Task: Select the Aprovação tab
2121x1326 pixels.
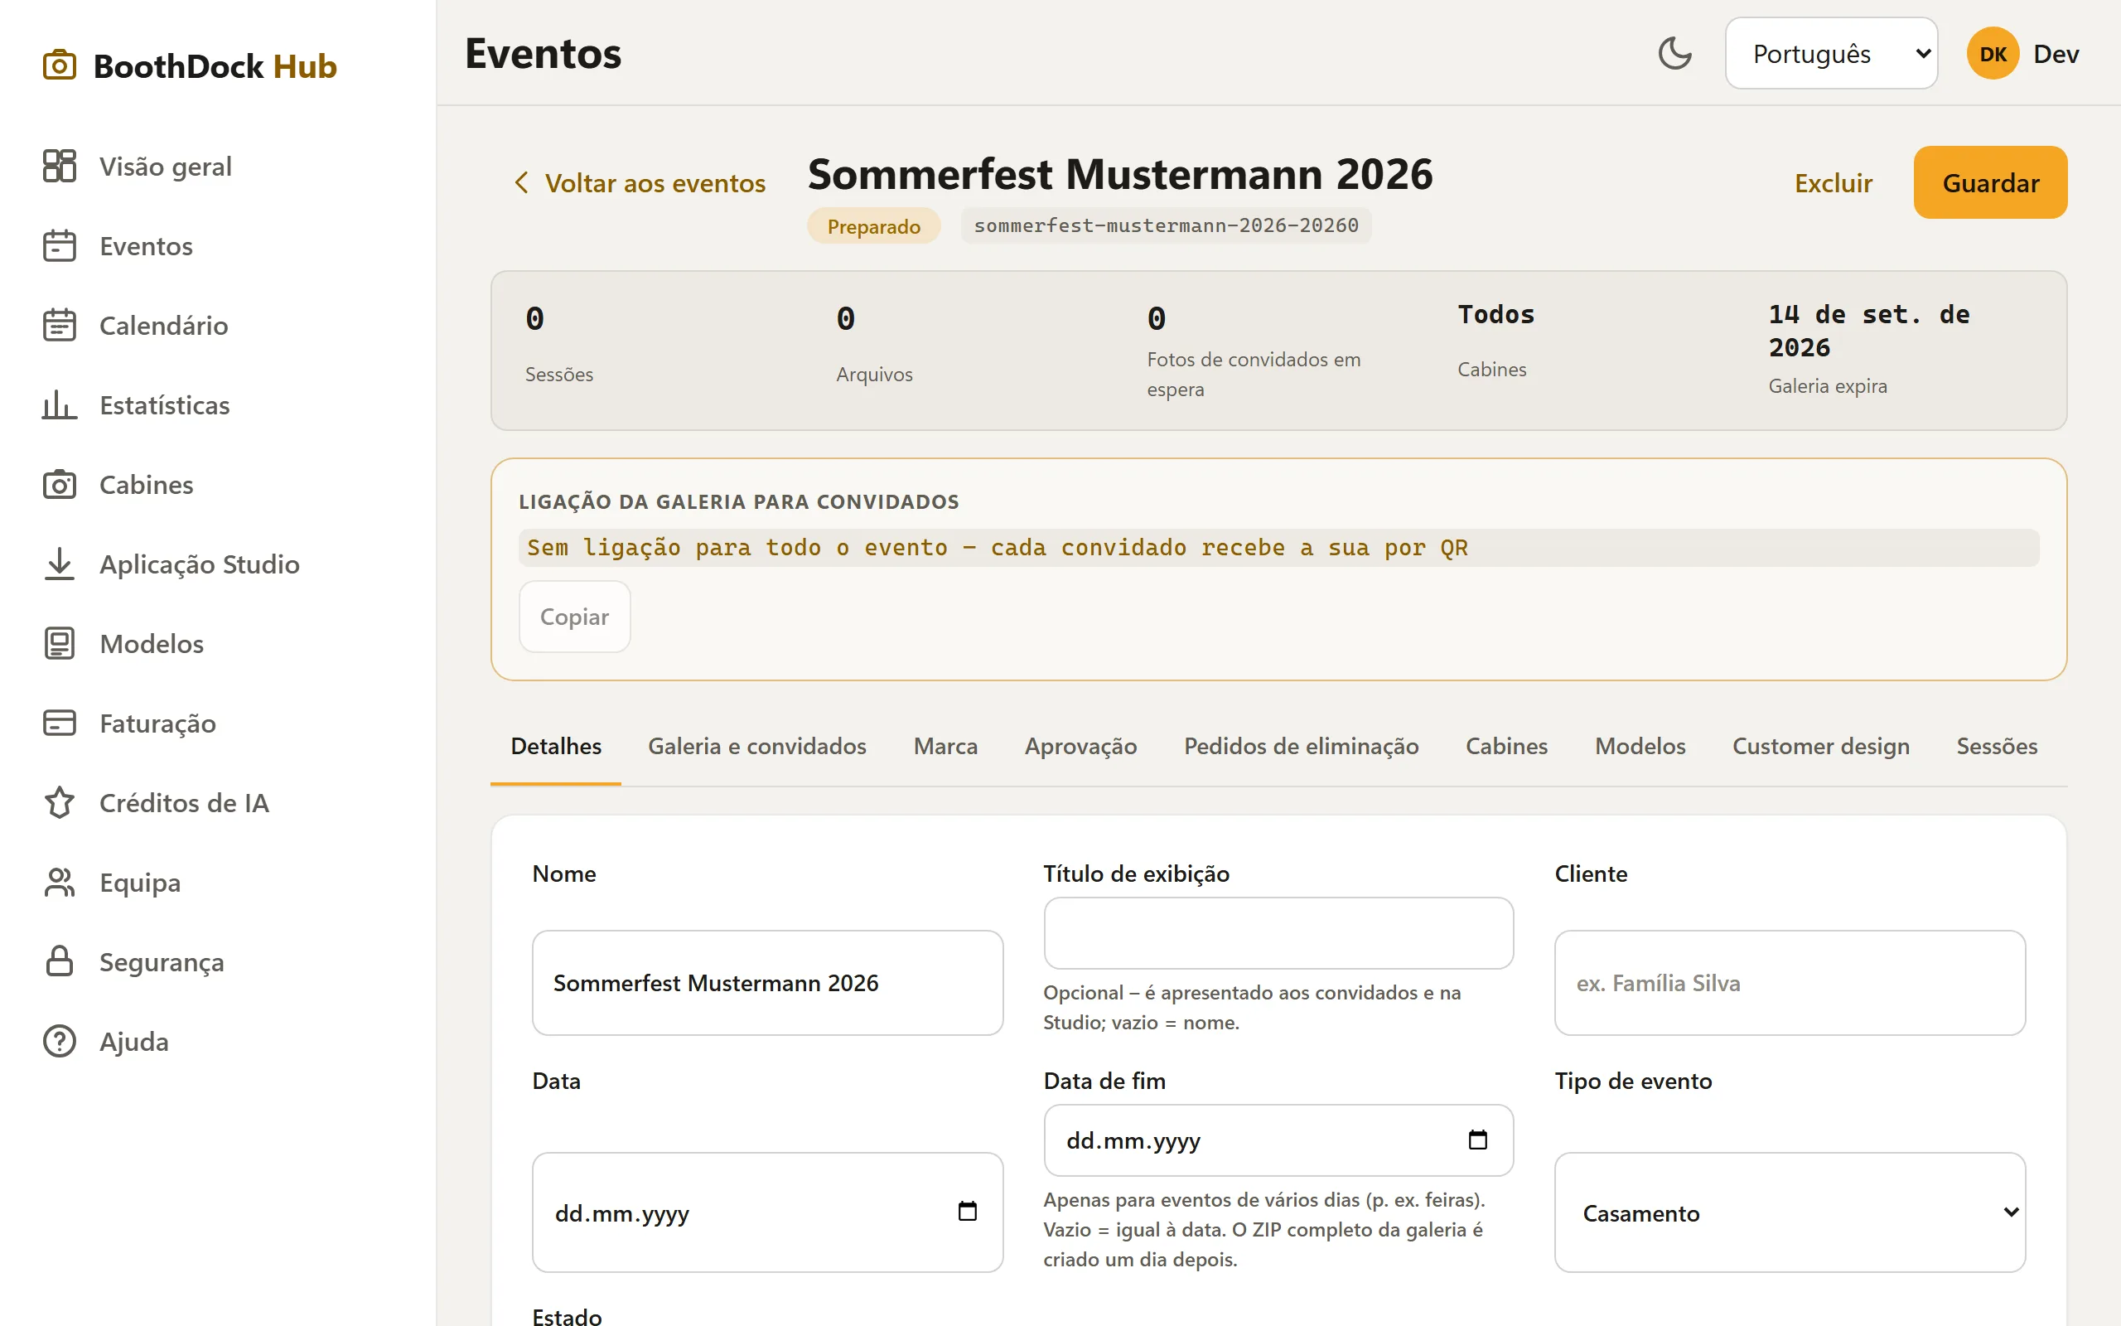Action: (x=1080, y=747)
